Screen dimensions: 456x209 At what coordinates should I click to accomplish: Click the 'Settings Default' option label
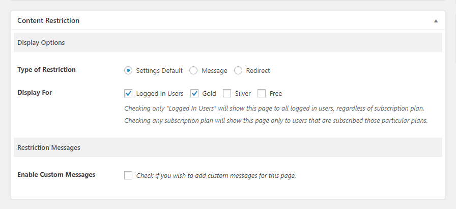(159, 71)
